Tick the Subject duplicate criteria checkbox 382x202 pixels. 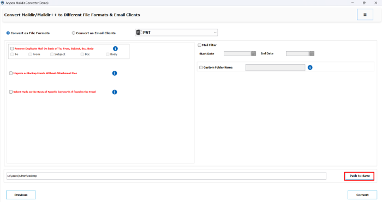52,54
